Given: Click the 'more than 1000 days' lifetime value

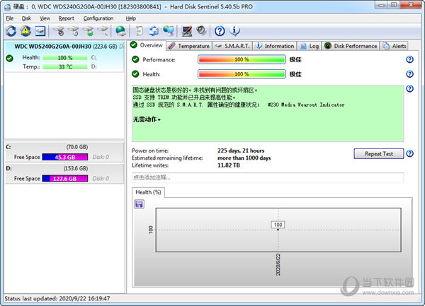Looking at the screenshot, I should click(244, 158).
